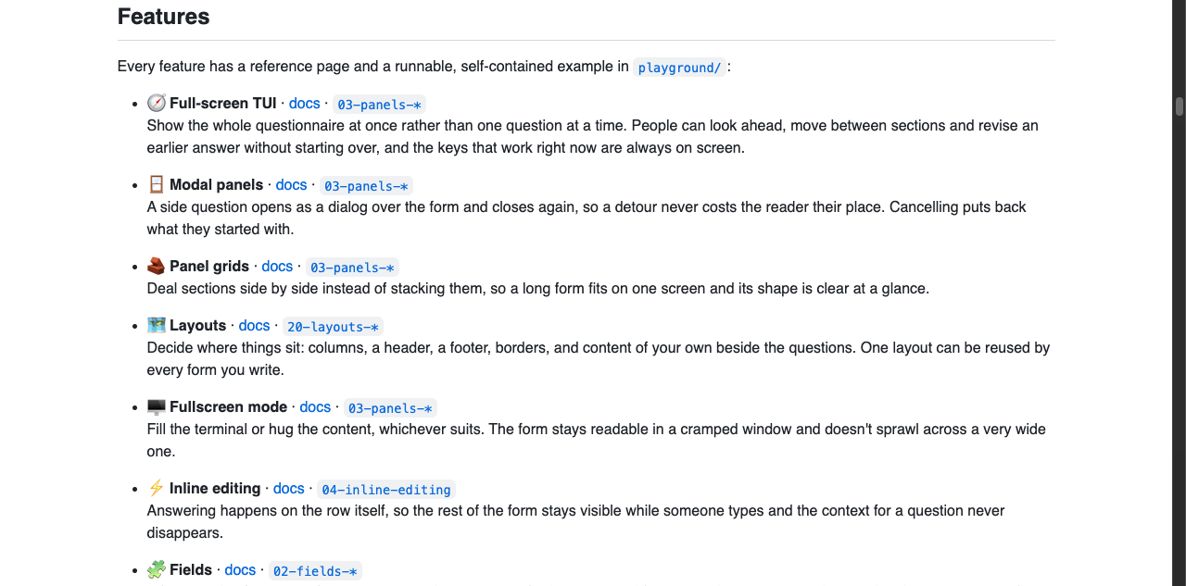1186x586 pixels.
Task: Open the docs link for Fields
Action: pos(240,570)
